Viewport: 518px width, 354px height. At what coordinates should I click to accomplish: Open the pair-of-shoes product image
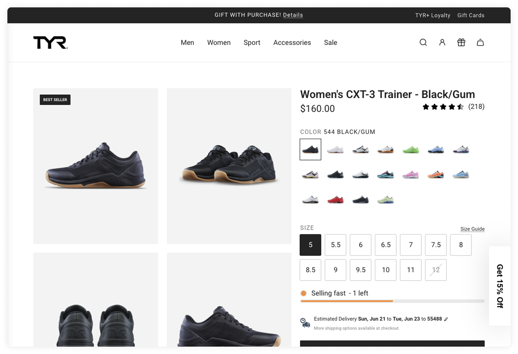coord(229,166)
